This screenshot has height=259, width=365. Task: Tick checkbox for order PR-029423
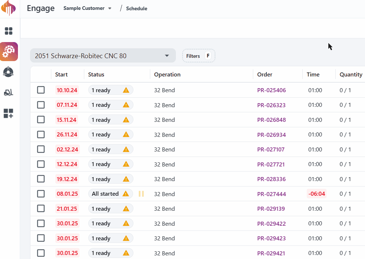point(41,238)
